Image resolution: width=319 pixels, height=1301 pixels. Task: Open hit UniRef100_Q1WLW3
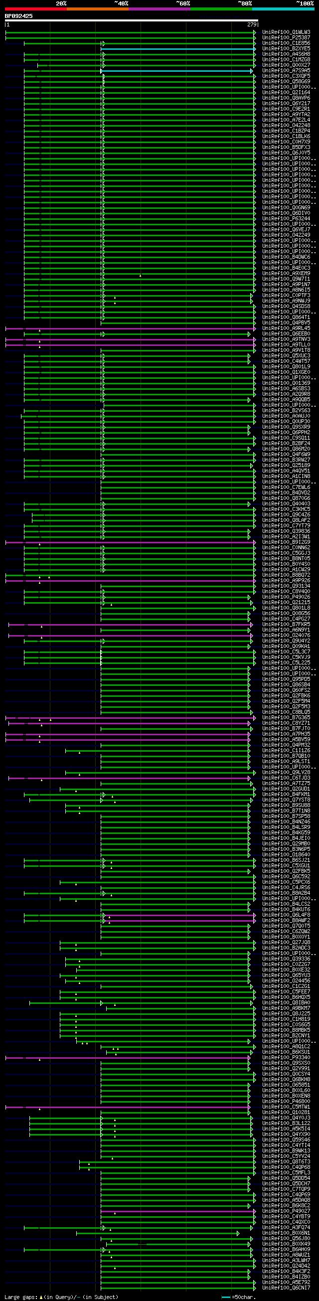[x=286, y=32]
